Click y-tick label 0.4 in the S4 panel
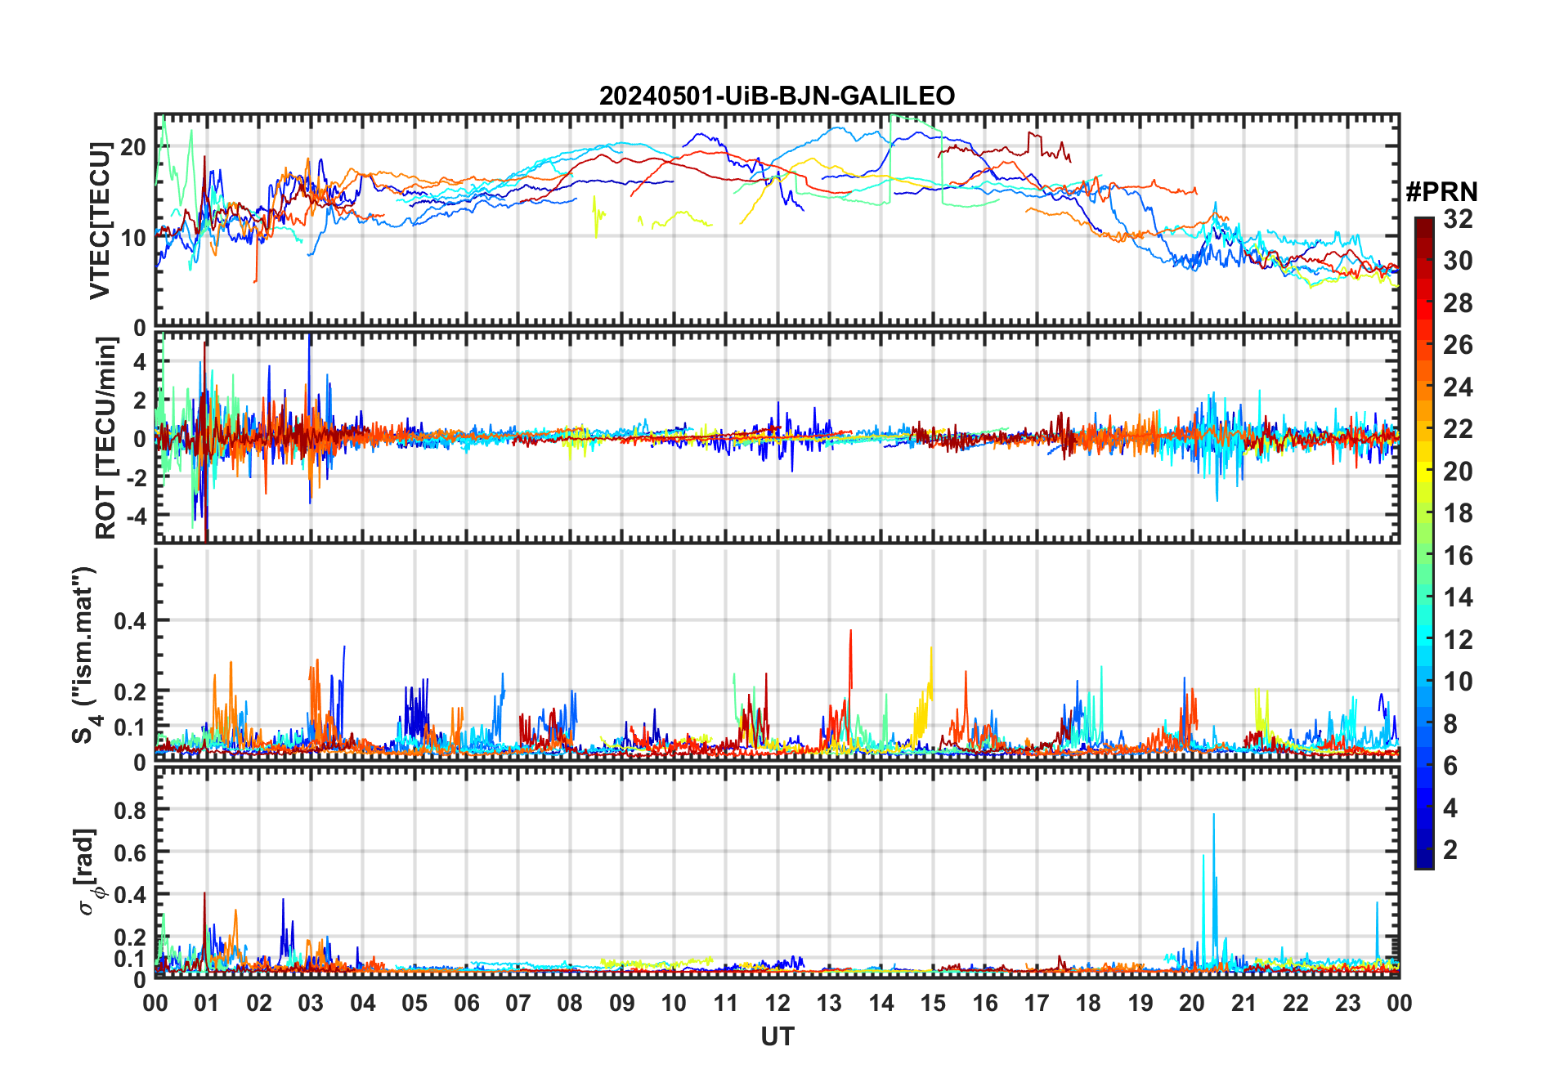The width and height of the screenshot is (1555, 1087). (131, 621)
